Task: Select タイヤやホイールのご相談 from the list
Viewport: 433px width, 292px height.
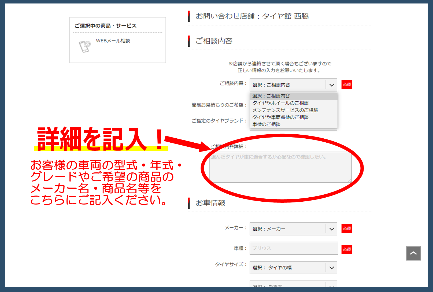Action: coord(280,103)
